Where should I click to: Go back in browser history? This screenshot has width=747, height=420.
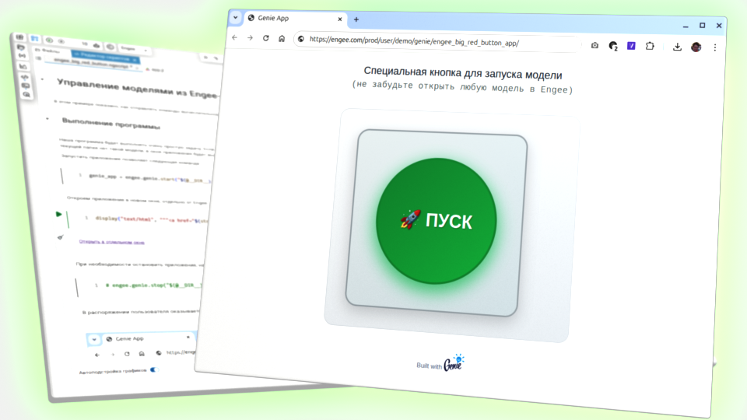click(234, 37)
